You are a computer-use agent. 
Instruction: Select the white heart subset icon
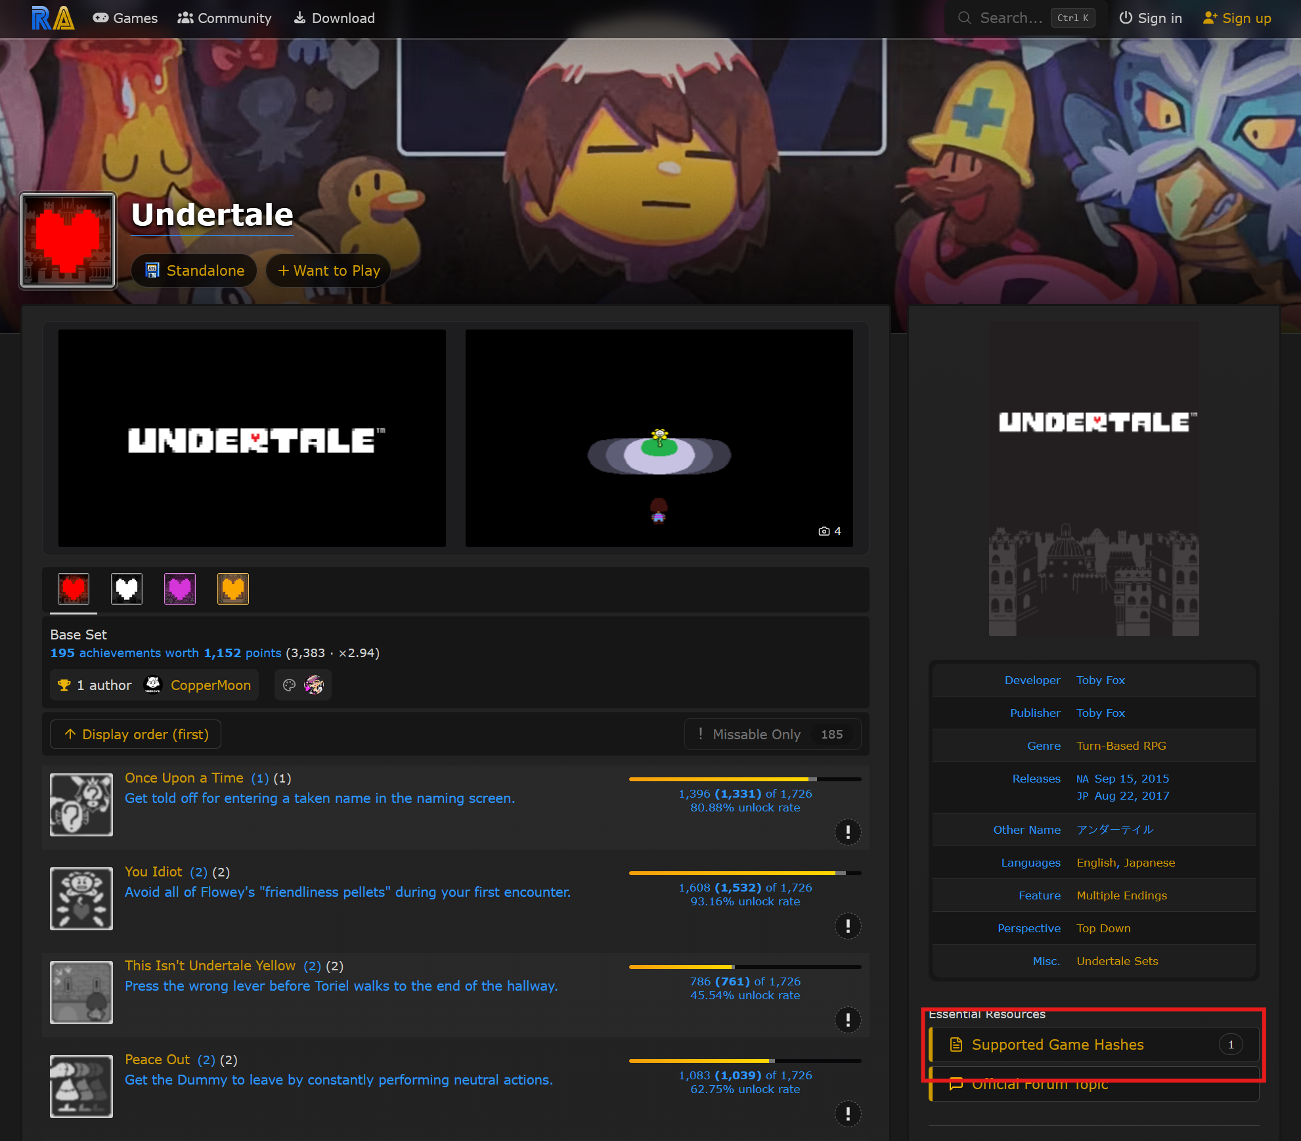pyautogui.click(x=127, y=588)
